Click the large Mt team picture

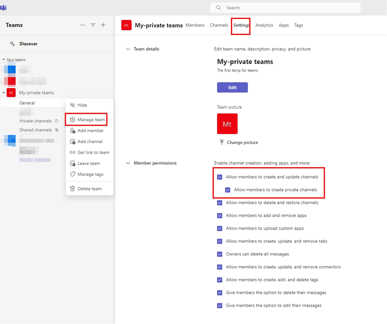tap(227, 124)
